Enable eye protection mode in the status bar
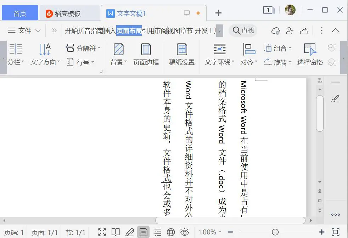 point(185,232)
